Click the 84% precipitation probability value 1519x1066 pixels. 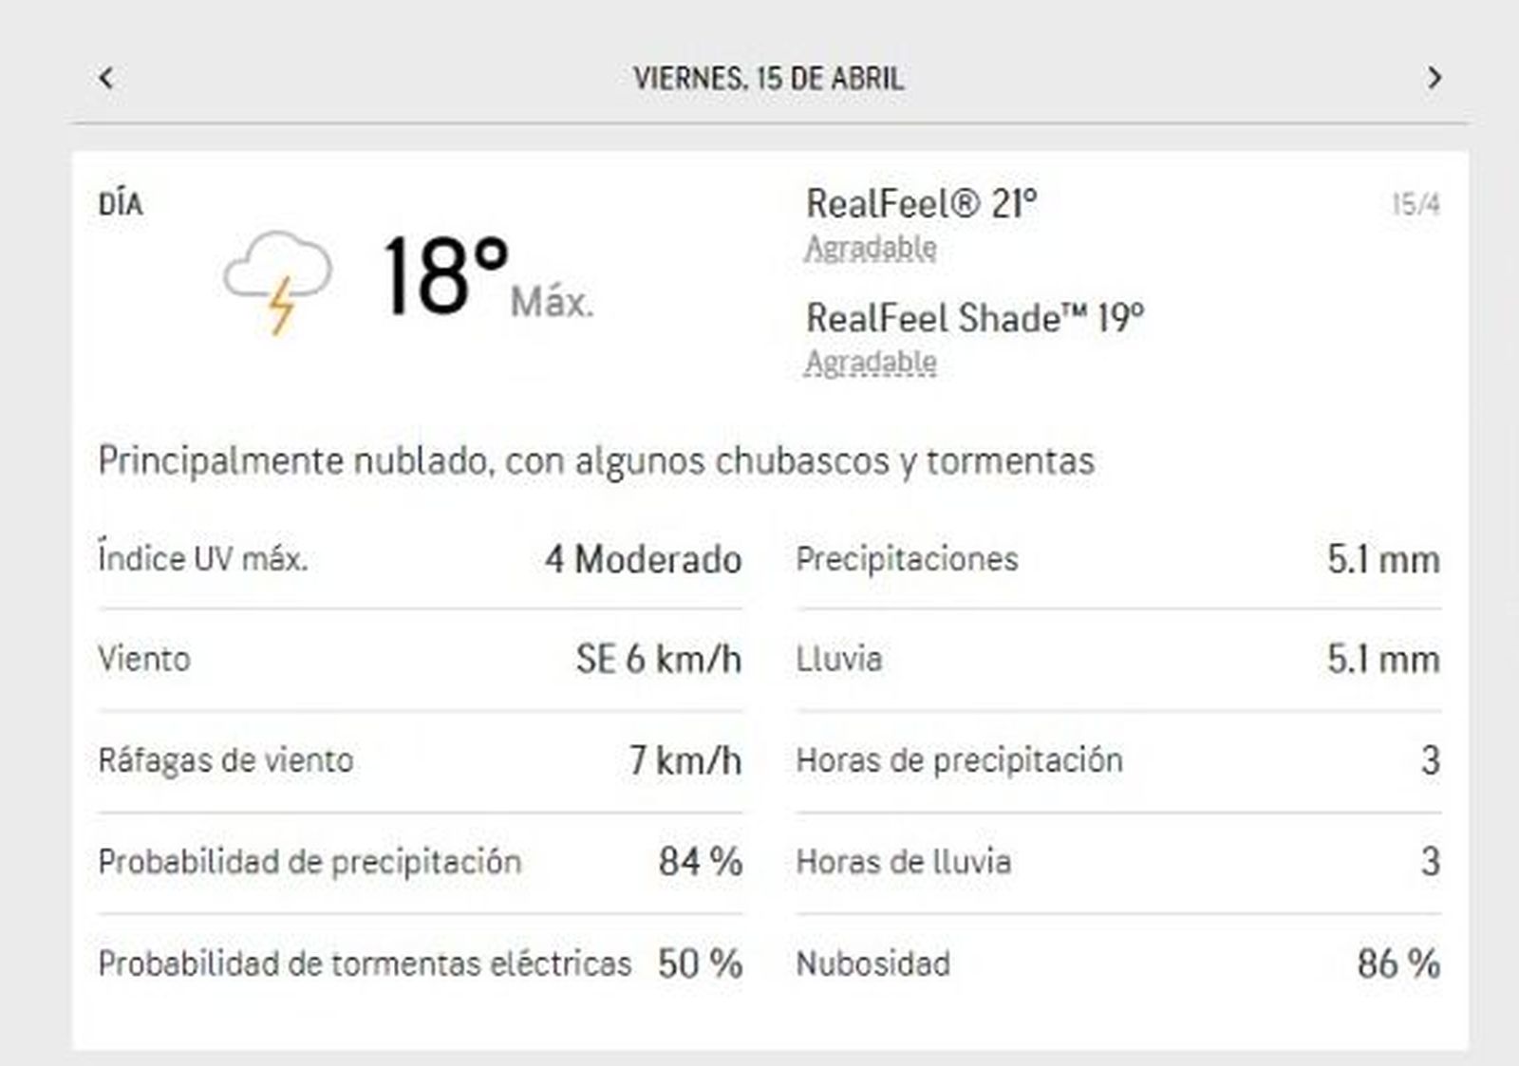700,862
